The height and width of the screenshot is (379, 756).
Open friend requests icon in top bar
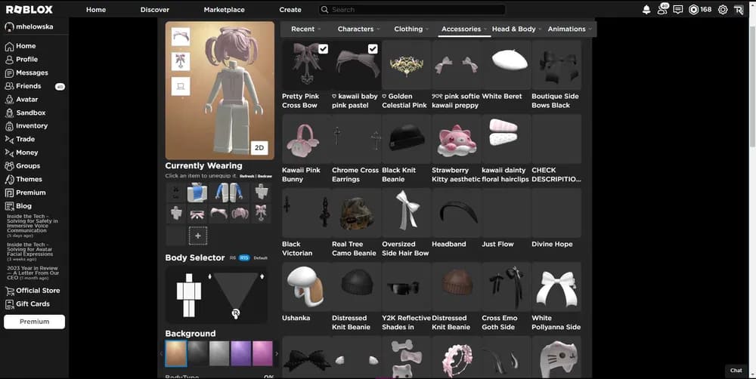click(662, 10)
